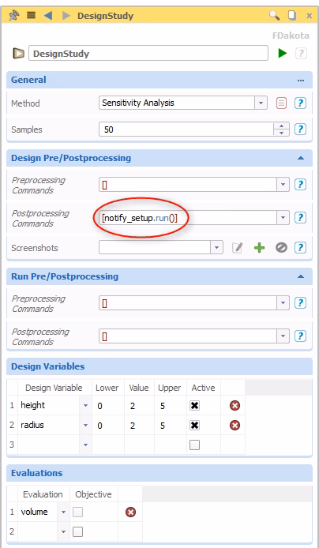Expand Design Postprocessing Commands dropdown
Image resolution: width=319 pixels, height=548 pixels.
pos(283,218)
